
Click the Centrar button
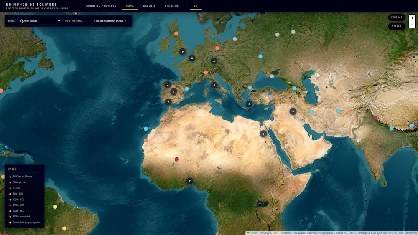tap(397, 18)
